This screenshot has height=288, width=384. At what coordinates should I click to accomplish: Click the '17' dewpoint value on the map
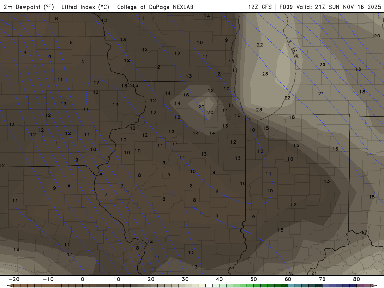pos(364,232)
